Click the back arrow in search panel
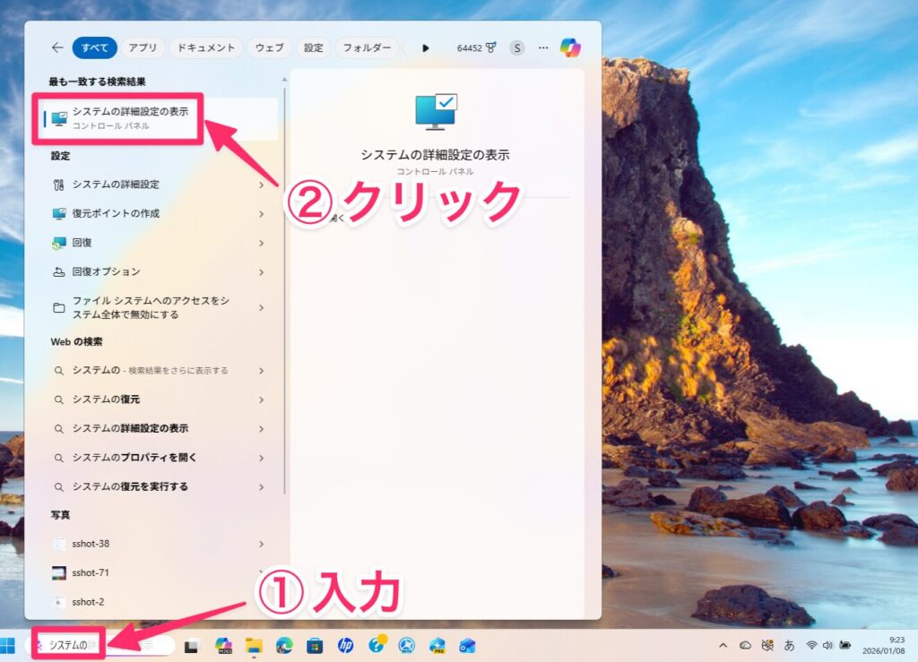Viewport: 918px width, 662px height. tap(57, 47)
